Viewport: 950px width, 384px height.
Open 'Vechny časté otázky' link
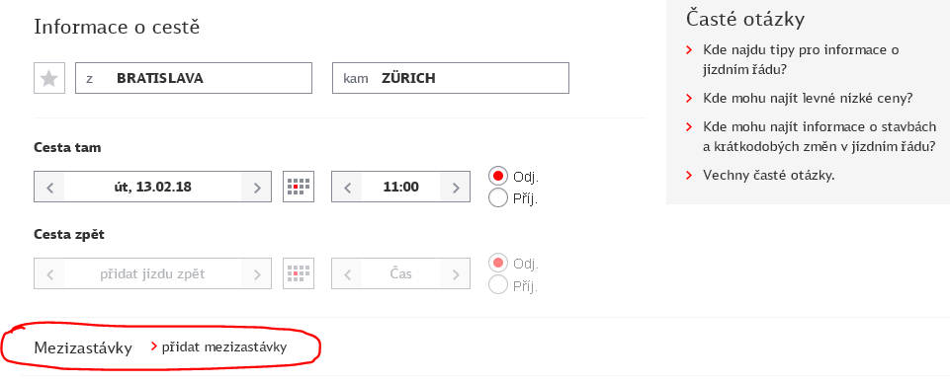pos(769,176)
